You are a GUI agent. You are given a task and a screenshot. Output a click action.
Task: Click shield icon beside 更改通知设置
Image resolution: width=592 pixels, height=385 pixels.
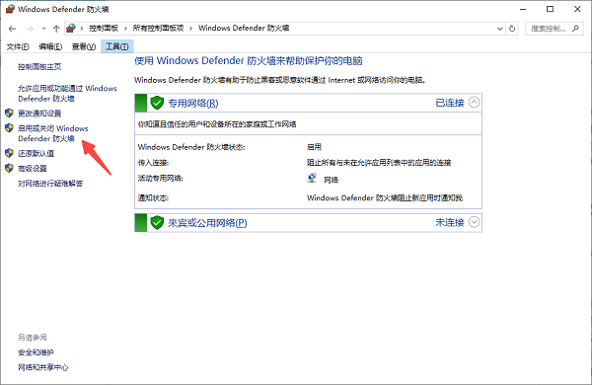(x=9, y=113)
